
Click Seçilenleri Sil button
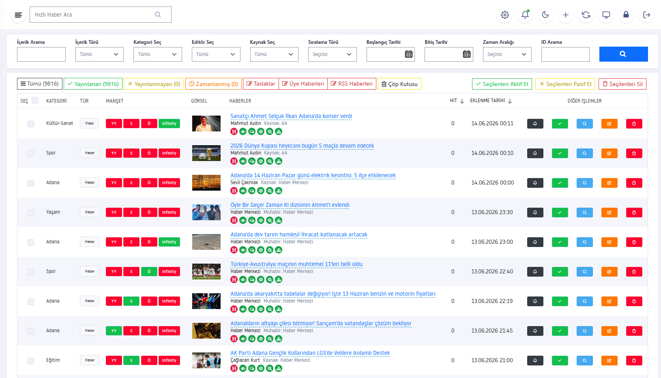pos(622,84)
